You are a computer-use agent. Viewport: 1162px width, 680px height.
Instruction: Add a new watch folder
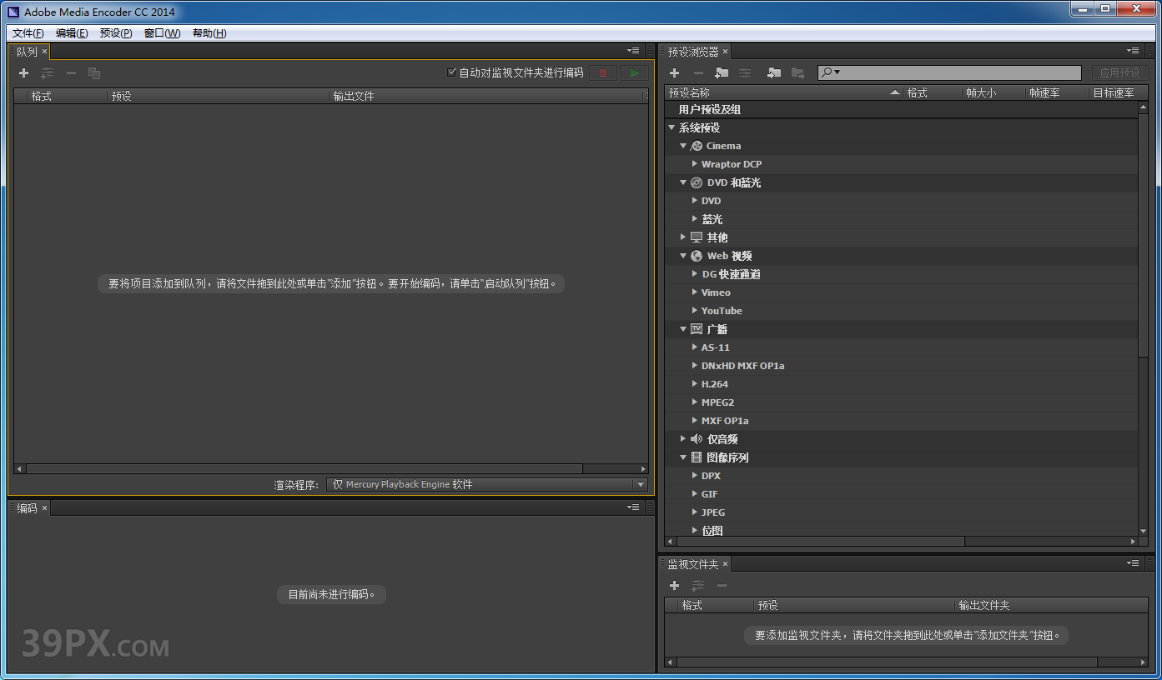674,585
